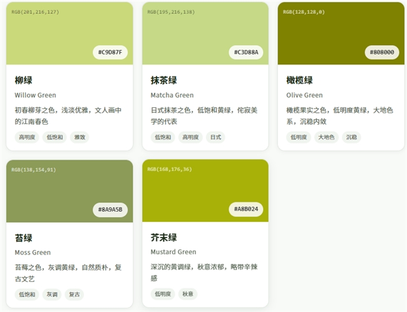Screen dimensions: 407x312
Task: Click the 橄榄绿 description text
Action: tap(340, 116)
